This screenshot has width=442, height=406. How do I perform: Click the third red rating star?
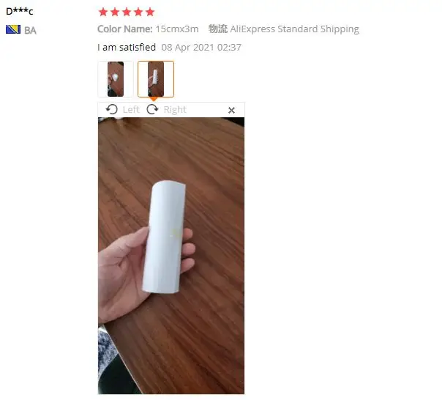coord(127,12)
